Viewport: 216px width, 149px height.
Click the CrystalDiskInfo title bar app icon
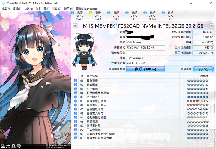(x=4, y=3)
